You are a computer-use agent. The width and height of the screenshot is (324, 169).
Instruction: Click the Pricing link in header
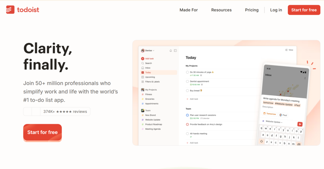252,10
